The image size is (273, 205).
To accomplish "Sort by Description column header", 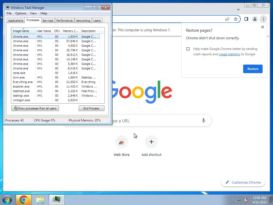I will tap(90, 31).
